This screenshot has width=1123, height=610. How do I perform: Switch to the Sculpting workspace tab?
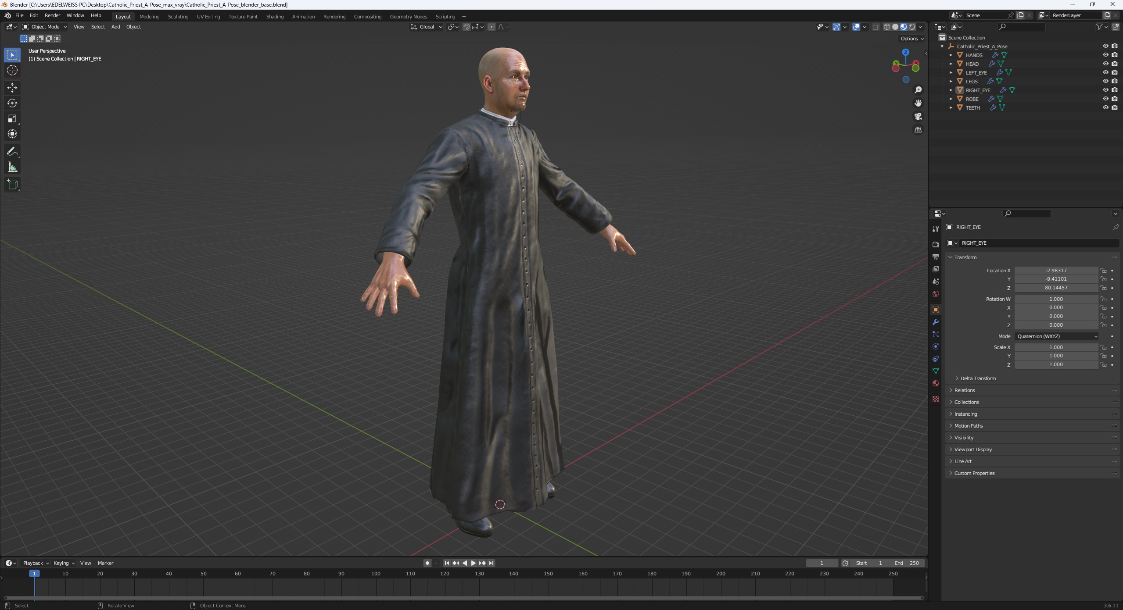pyautogui.click(x=178, y=17)
